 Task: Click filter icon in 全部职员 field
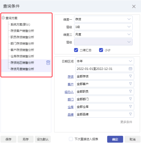tap(130, 91)
